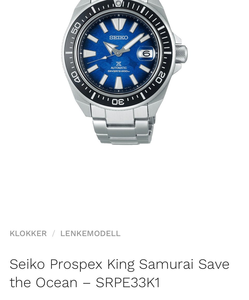Image resolution: width=249 pixels, height=300 pixels.
Task: Click the center pivot of the watch hands
Action: pos(119,53)
